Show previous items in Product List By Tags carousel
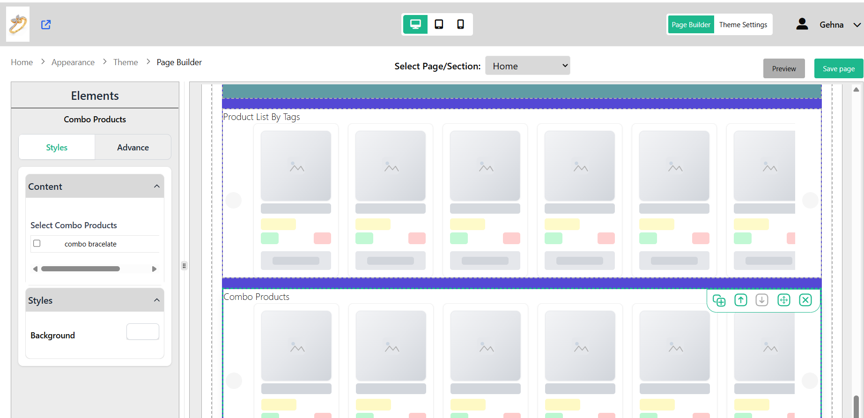The image size is (864, 418). (x=234, y=200)
